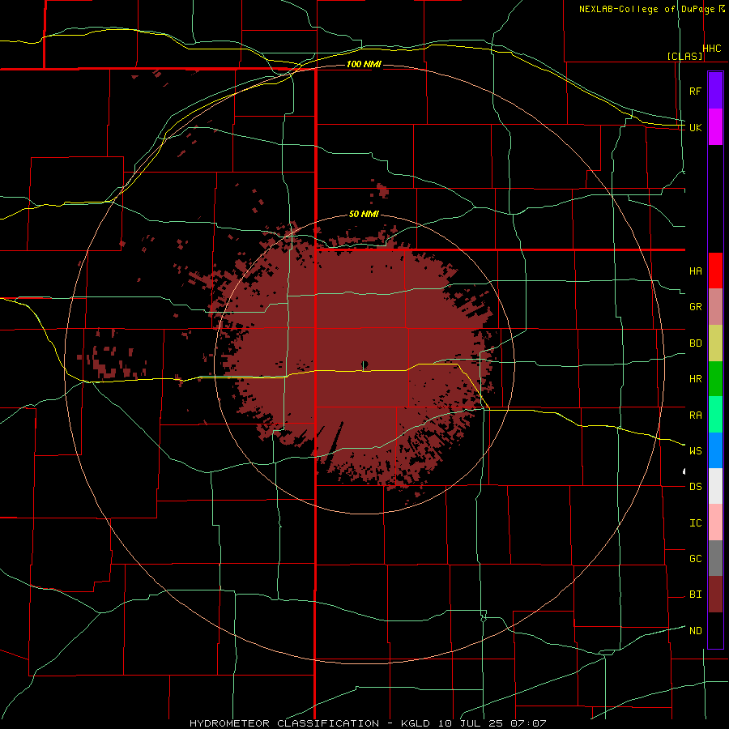Screen dimensions: 729x729
Task: Click the DS white legend swatch
Action: (715, 486)
